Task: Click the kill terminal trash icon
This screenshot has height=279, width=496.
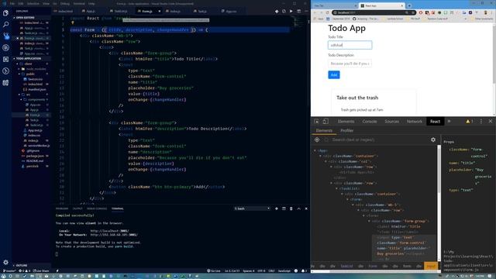Action: 291,208
